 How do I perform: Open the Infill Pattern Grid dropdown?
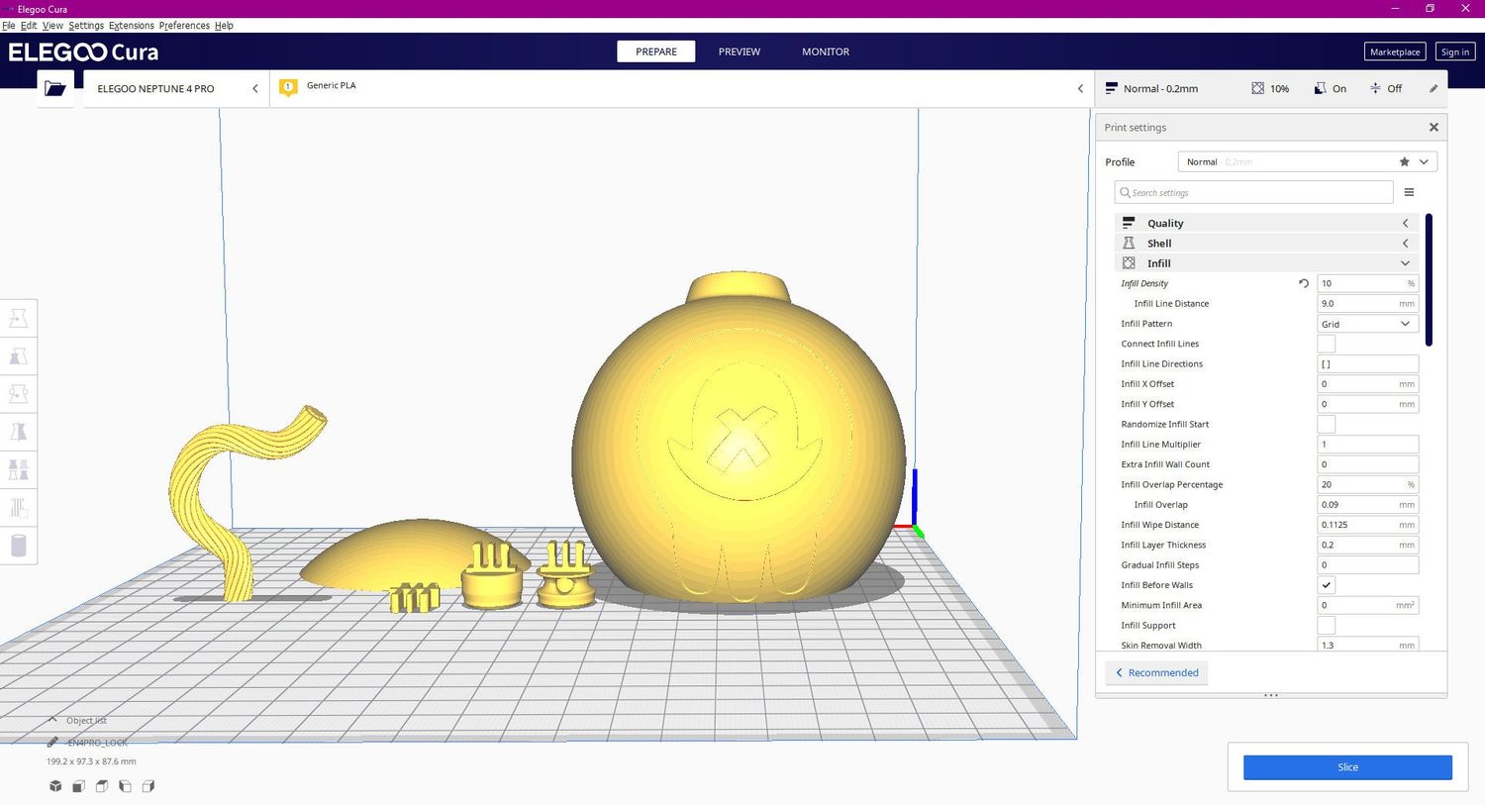1368,324
